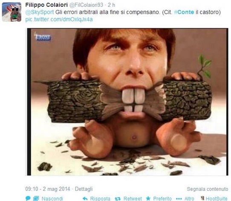Open the three-dots Altro icon
The image size is (231, 201).
tap(179, 199)
